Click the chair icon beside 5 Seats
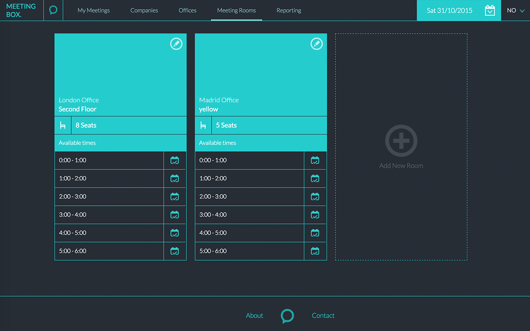The height and width of the screenshot is (331, 530). click(x=203, y=125)
